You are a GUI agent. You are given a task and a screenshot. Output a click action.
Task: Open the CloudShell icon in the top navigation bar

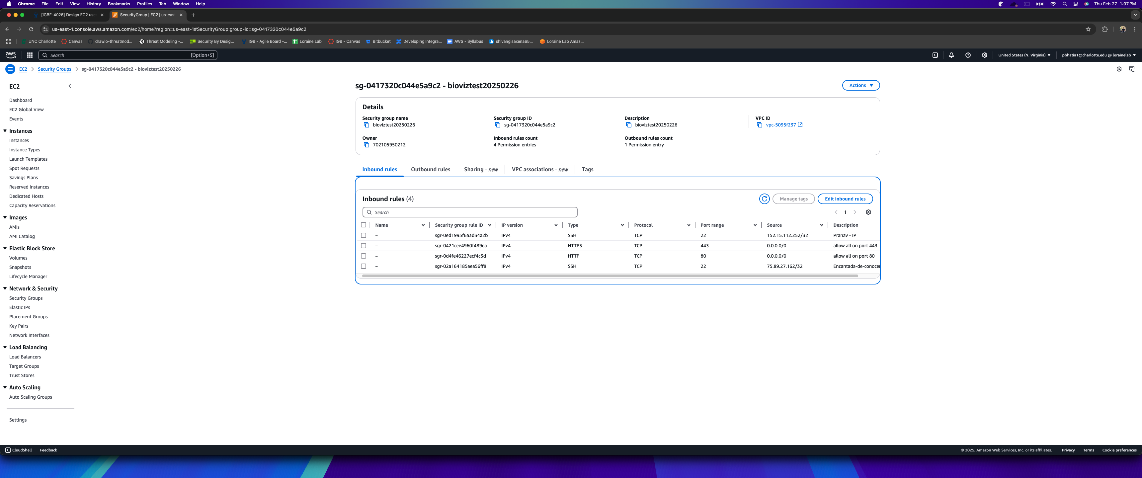pos(935,55)
